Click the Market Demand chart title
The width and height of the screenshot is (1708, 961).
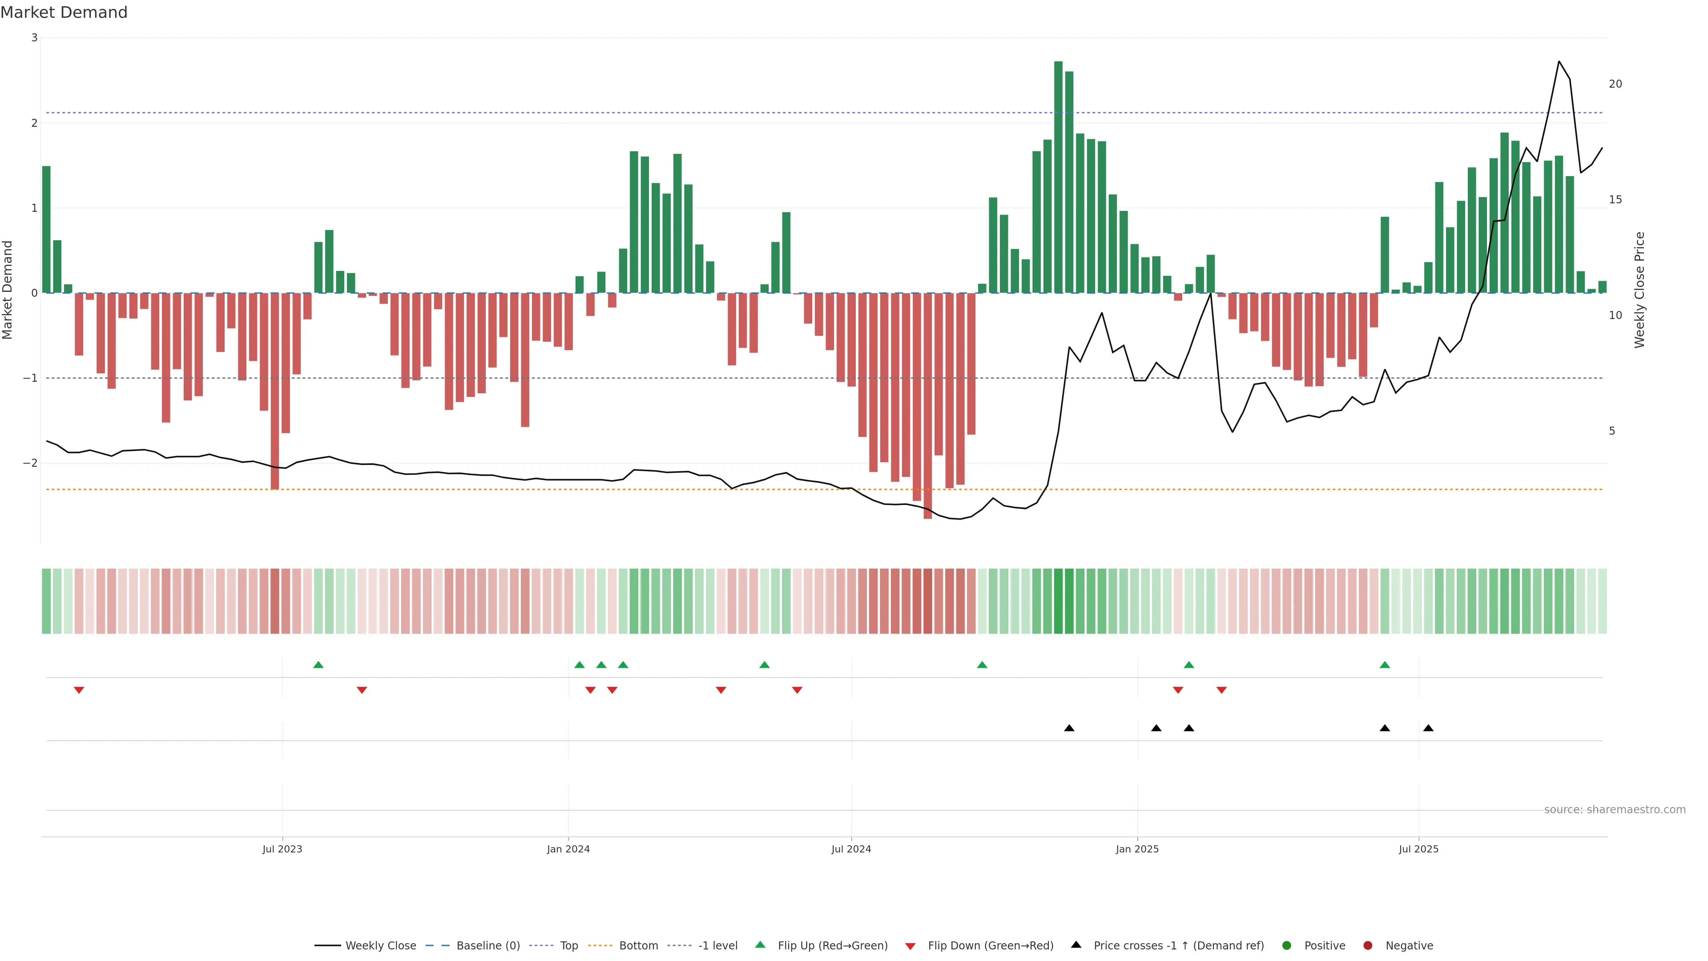coord(64,12)
